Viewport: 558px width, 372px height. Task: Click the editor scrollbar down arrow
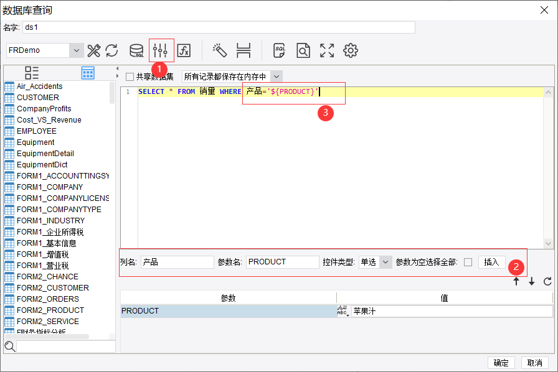549,244
